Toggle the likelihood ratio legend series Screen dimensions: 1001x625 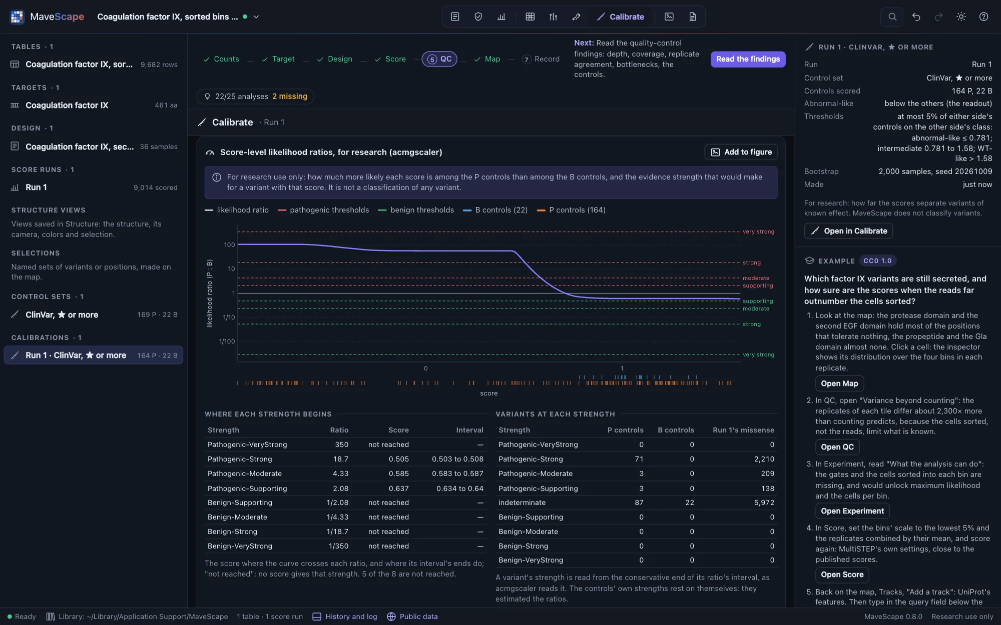tap(237, 210)
